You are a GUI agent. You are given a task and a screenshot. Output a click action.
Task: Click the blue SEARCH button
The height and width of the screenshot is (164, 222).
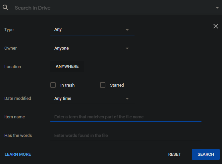point(205,154)
